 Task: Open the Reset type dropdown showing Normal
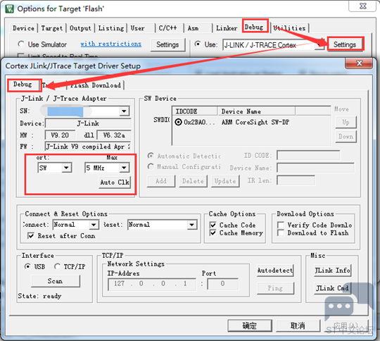[x=163, y=225]
